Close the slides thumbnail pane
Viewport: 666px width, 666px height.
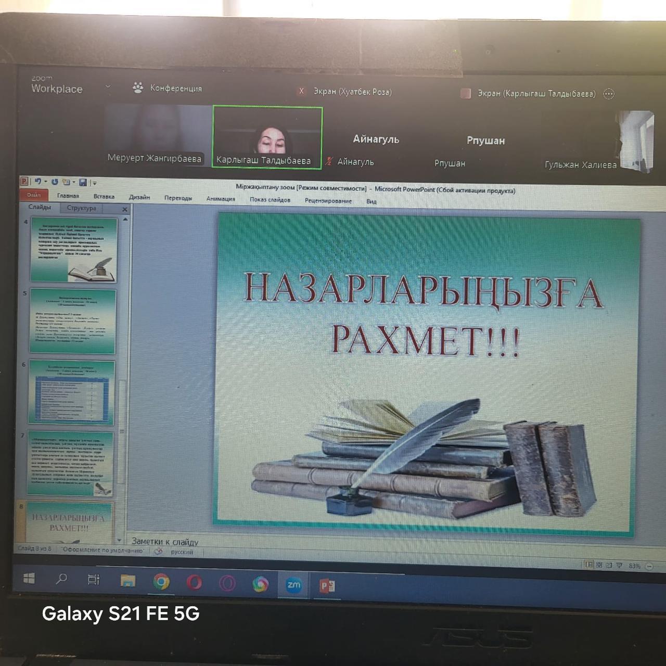[x=124, y=209]
